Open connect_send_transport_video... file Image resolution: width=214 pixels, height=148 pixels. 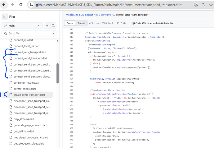[x=32, y=76]
